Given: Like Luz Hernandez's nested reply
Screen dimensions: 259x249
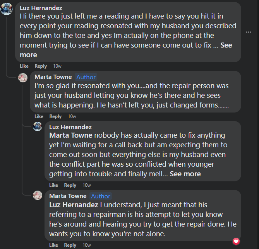Looking at the screenshot, I should coord(53,185).
